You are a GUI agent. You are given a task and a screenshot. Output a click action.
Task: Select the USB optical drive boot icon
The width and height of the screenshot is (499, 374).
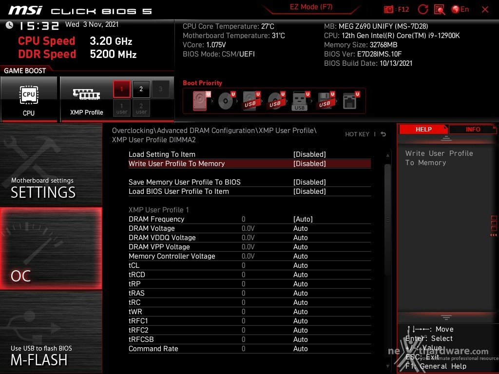276,101
